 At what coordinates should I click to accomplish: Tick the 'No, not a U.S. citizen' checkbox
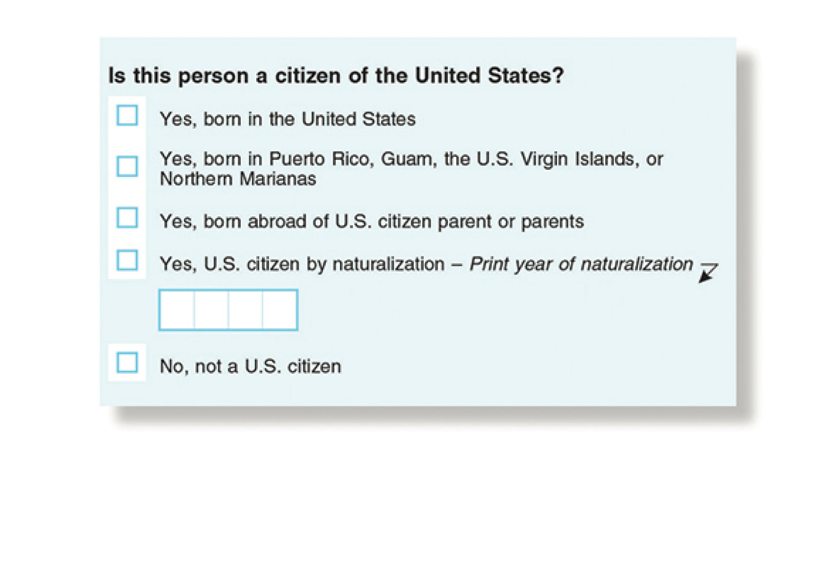(x=127, y=363)
